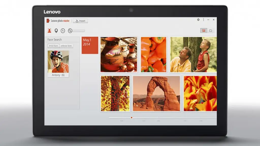260x146 pixels.
Task: Switch to photo thumbnail view mode
Action: click(204, 31)
